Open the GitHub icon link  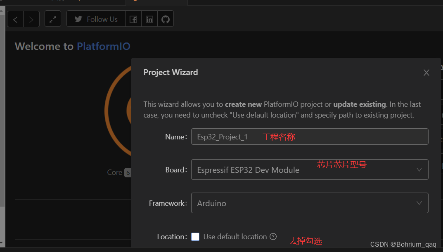pos(166,19)
